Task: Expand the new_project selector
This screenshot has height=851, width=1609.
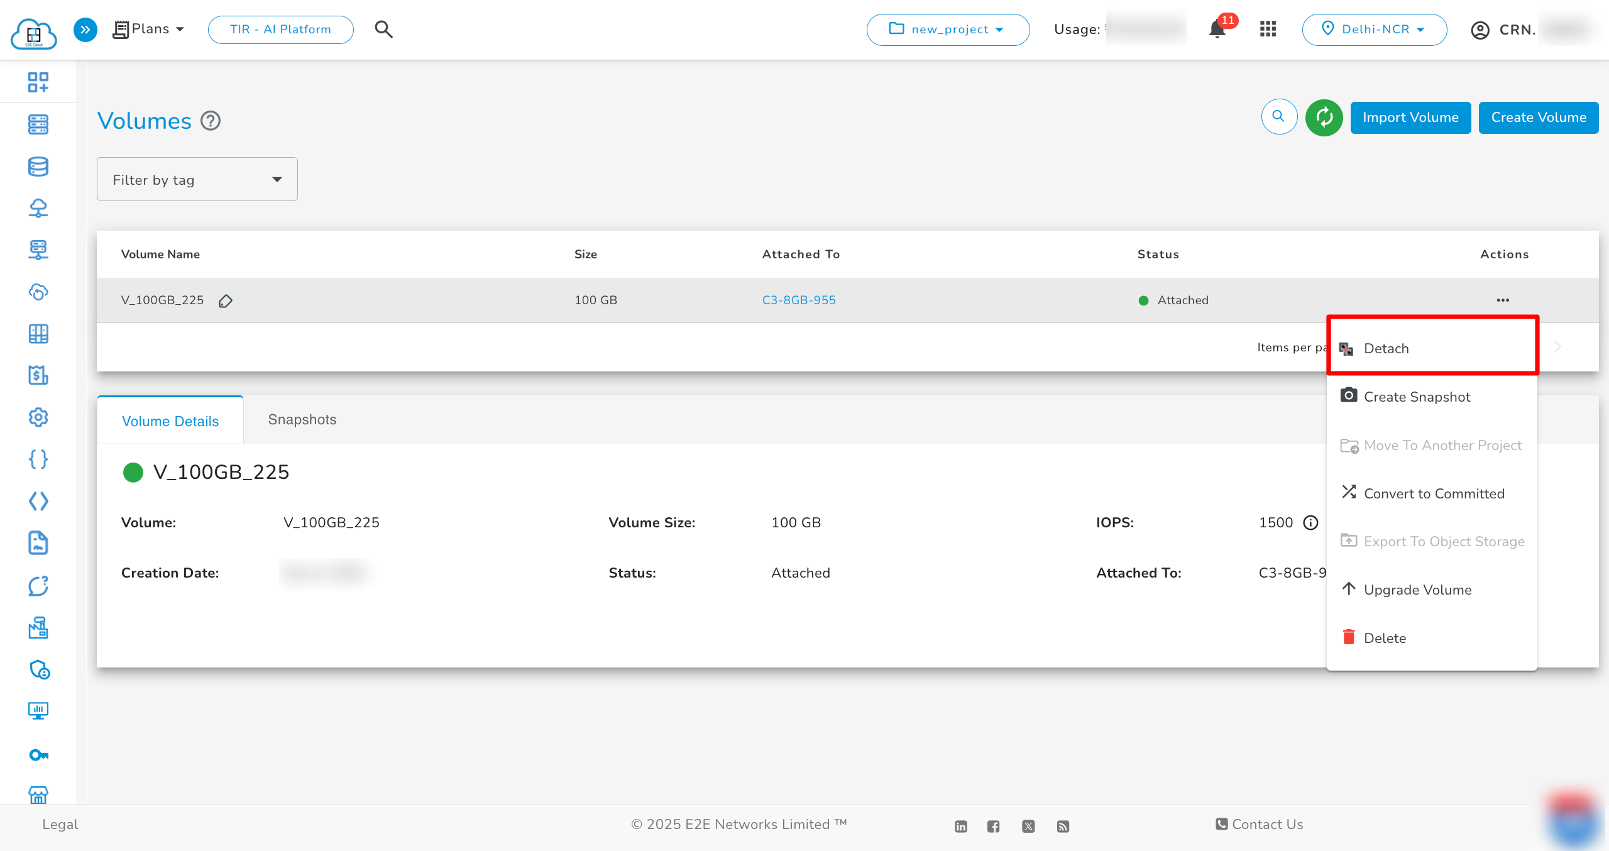Action: point(948,30)
